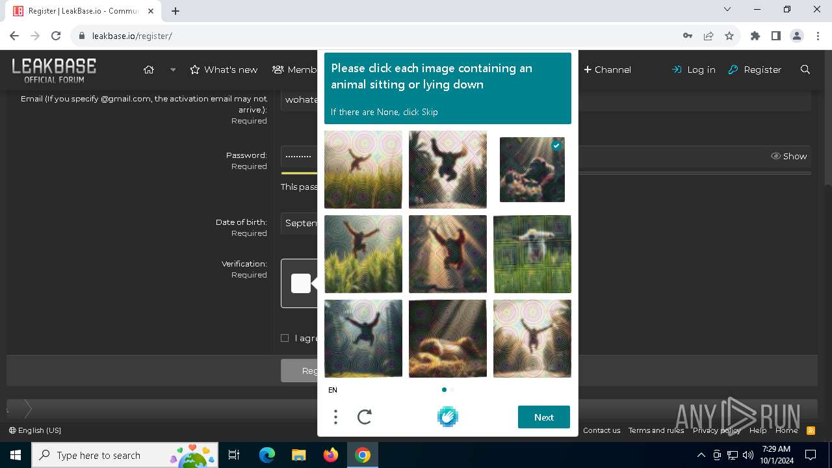Bookmark this page with the star icon

pyautogui.click(x=729, y=36)
